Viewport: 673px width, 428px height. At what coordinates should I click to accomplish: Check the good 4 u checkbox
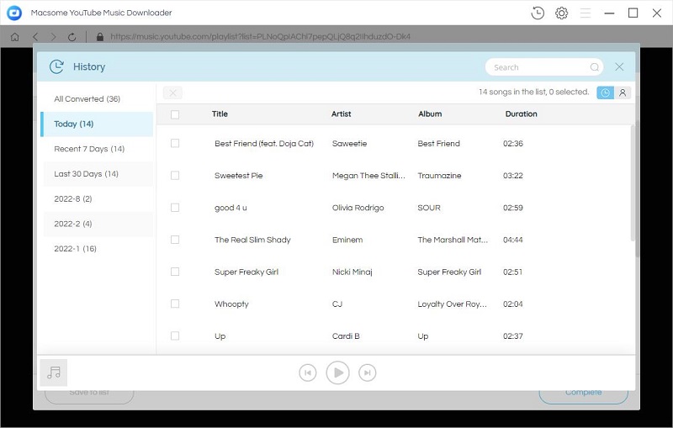pos(175,208)
